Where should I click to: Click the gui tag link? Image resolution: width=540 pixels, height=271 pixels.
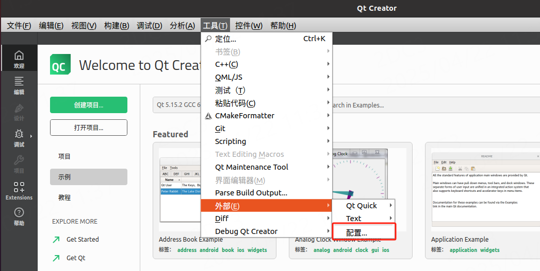[375, 250]
